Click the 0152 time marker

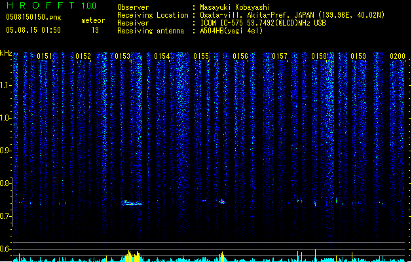tap(83, 56)
